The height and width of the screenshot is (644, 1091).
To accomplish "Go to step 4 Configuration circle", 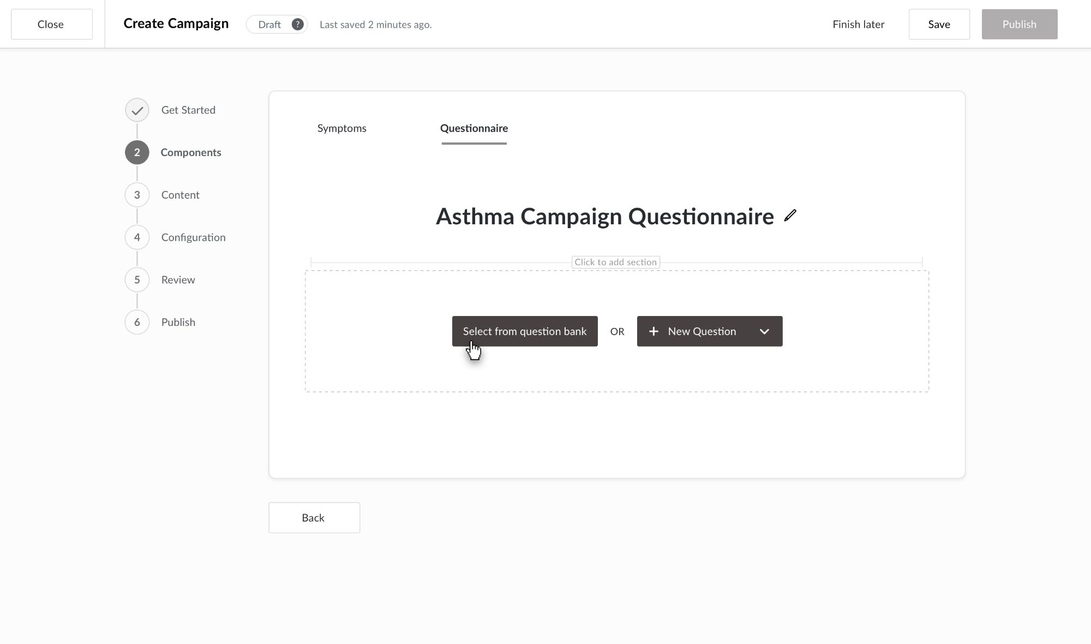I will (137, 237).
